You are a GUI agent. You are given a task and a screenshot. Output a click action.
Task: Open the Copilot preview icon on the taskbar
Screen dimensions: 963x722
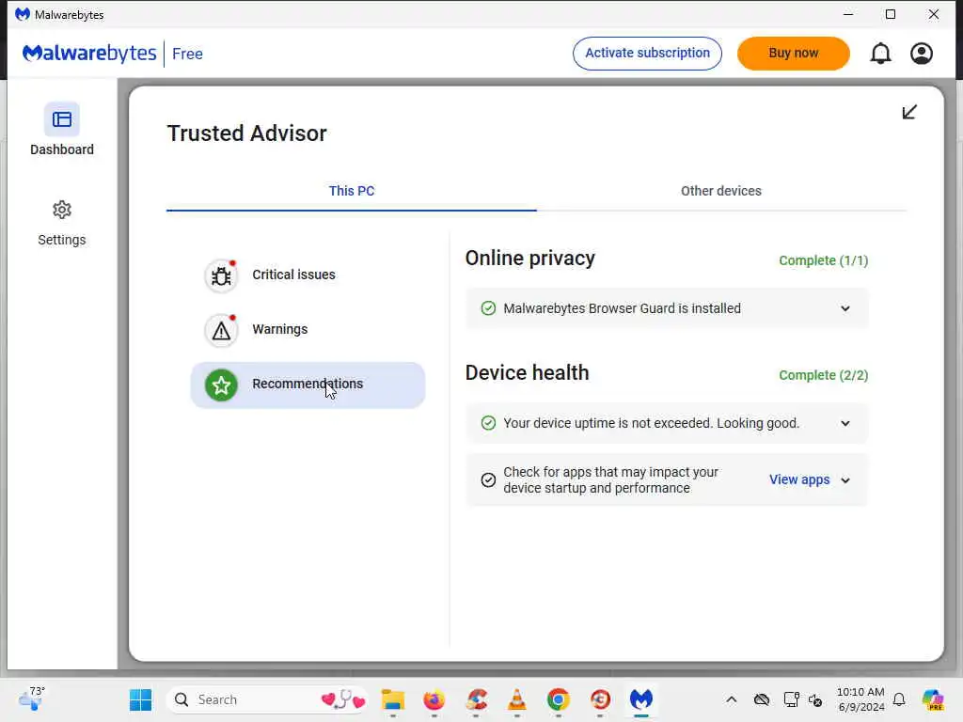(x=933, y=699)
